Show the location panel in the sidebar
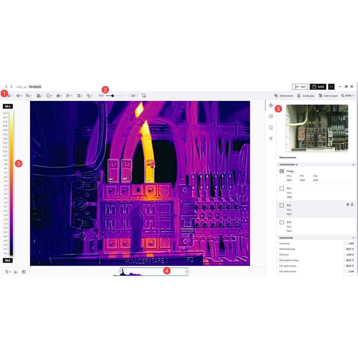358x358 pixels. click(x=271, y=139)
